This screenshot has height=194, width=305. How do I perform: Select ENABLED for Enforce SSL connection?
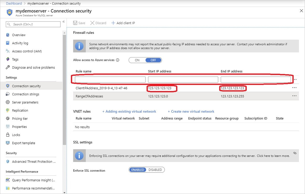pyautogui.click(x=138, y=170)
